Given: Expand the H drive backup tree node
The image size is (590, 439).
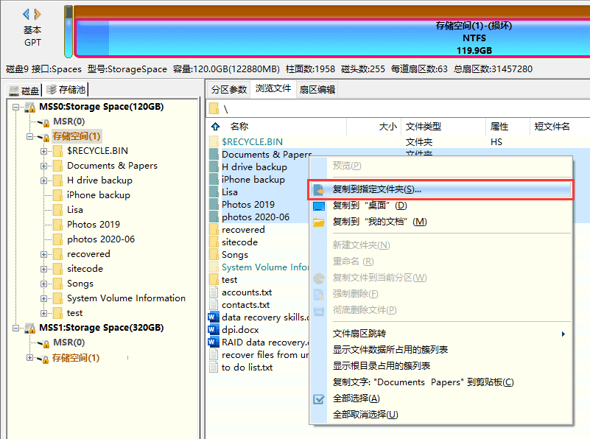Looking at the screenshot, I should pos(44,180).
